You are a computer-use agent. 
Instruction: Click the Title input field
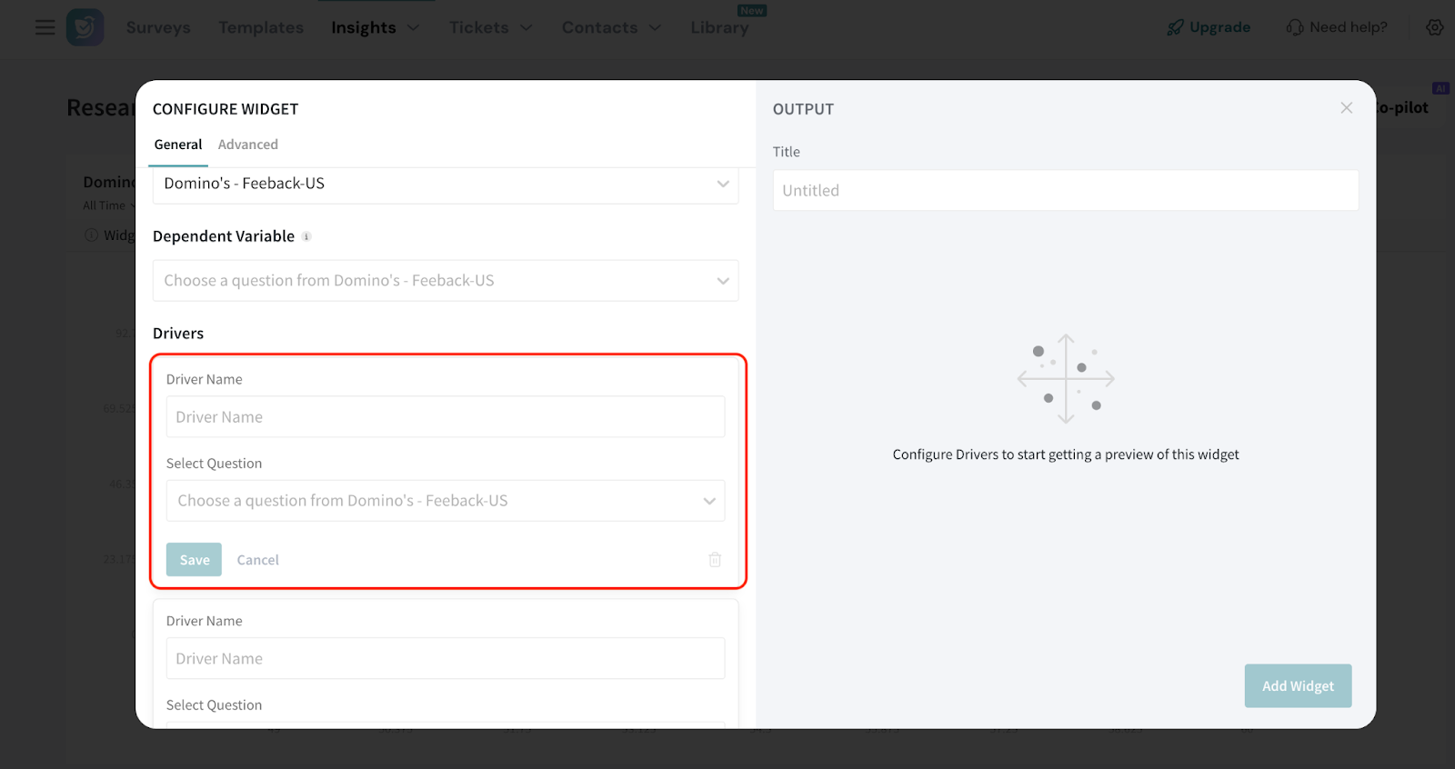tap(1065, 191)
